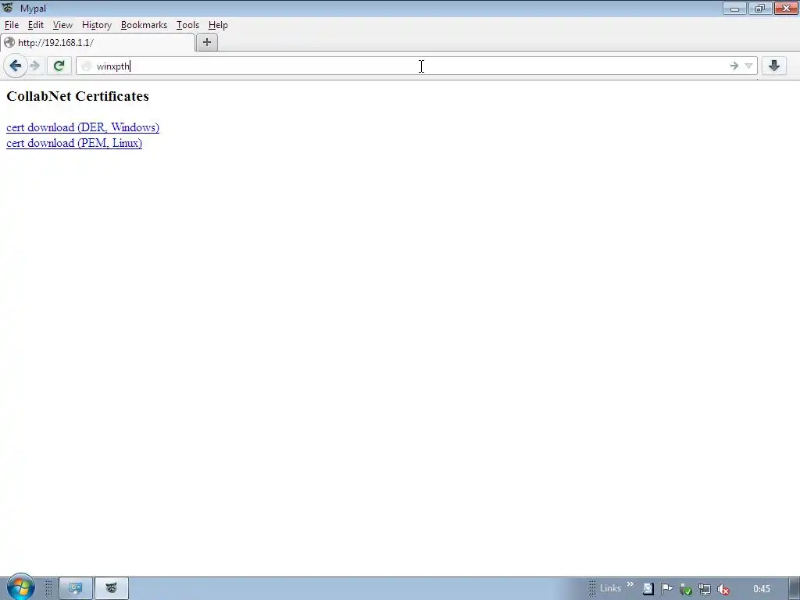Click the Mypal raccoon icon in title bar

pos(8,8)
